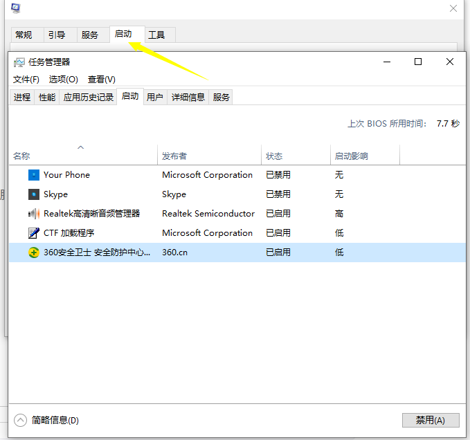Open the 查看(V) menu

pos(101,80)
